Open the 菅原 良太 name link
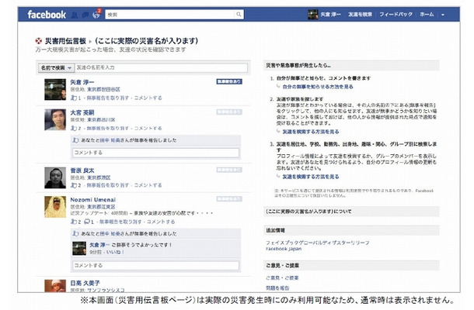This screenshot has height=310, width=474. click(82, 170)
